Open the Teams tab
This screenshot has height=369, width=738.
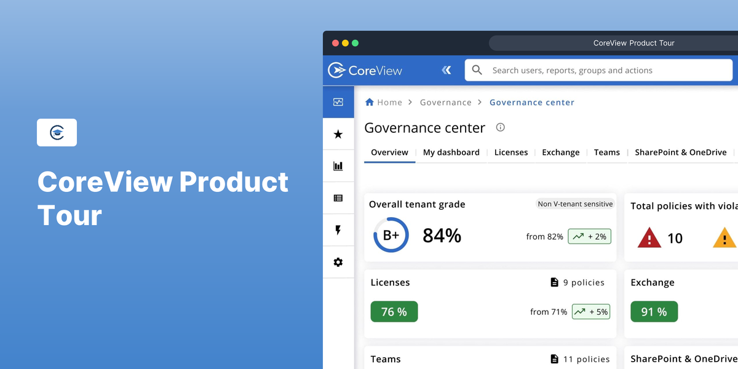(x=607, y=152)
